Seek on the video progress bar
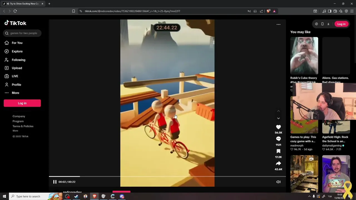The width and height of the screenshot is (356, 200). pyautogui.click(x=167, y=176)
